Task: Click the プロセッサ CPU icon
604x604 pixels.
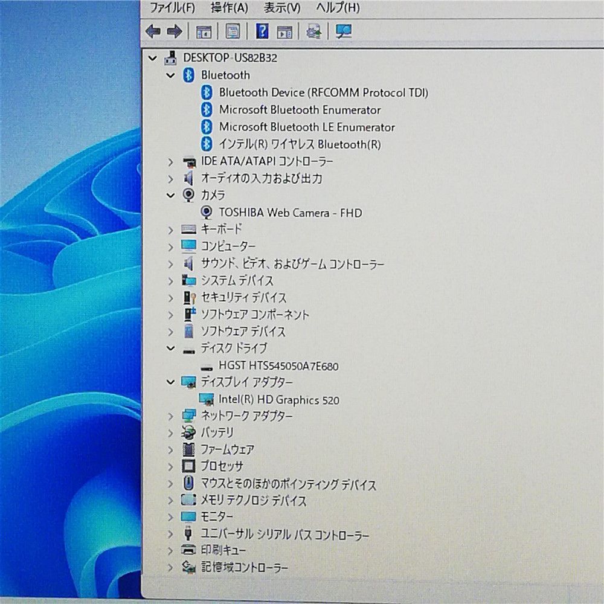Action: point(188,466)
